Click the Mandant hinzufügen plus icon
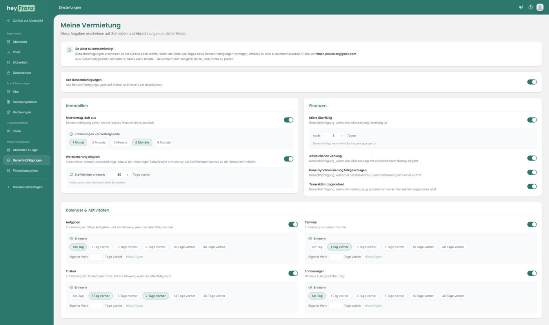This screenshot has width=549, height=325. click(x=9, y=187)
